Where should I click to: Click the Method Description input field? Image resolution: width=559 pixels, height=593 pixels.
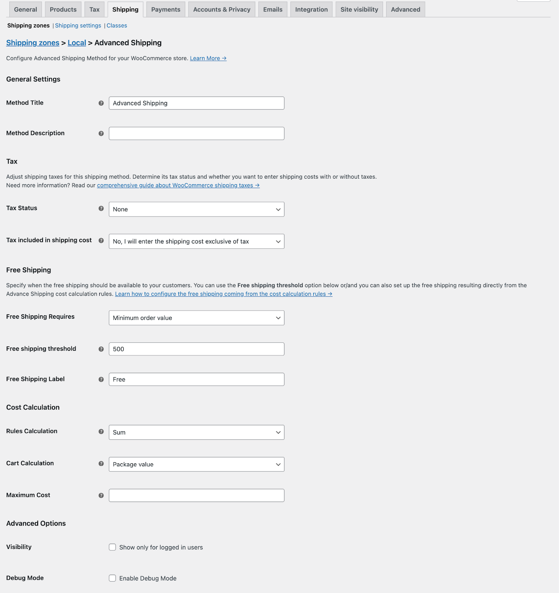point(196,133)
